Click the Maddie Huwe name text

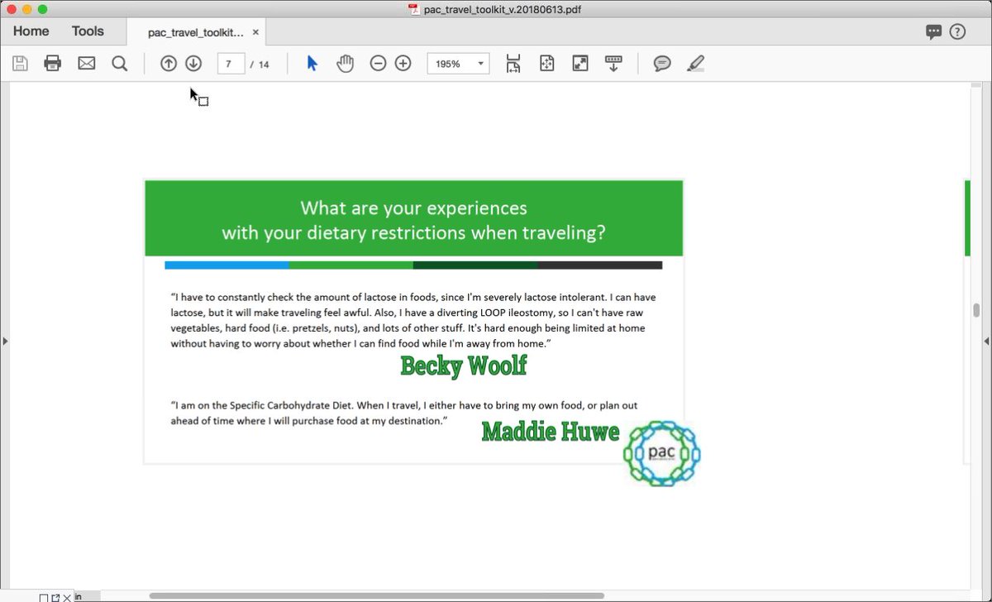[551, 431]
